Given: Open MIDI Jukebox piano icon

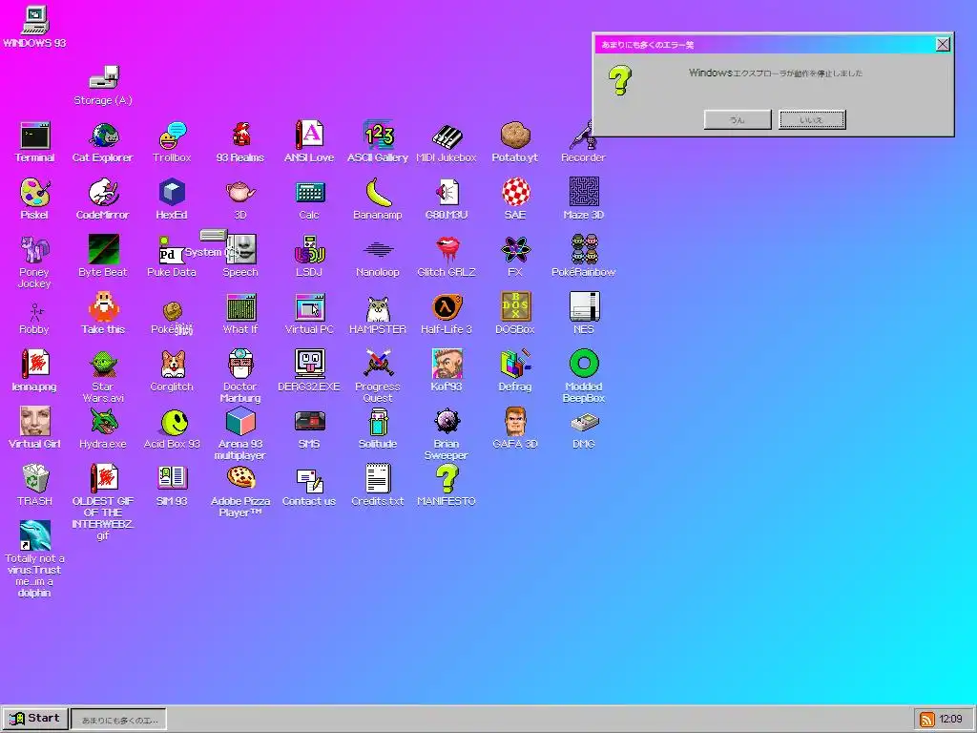Looking at the screenshot, I should coord(447,136).
